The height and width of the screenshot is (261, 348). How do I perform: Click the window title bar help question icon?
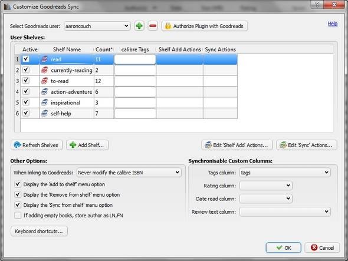point(317,5)
